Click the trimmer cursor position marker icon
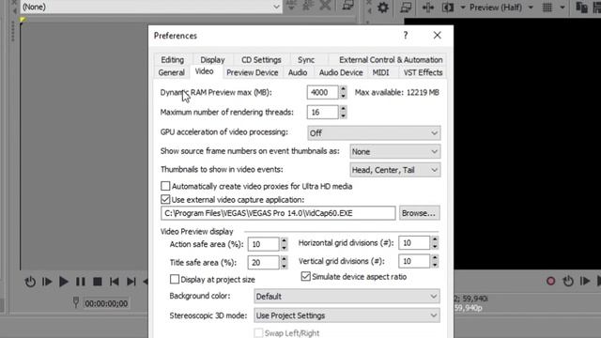The width and height of the screenshot is (601, 338). pyautogui.click(x=76, y=302)
